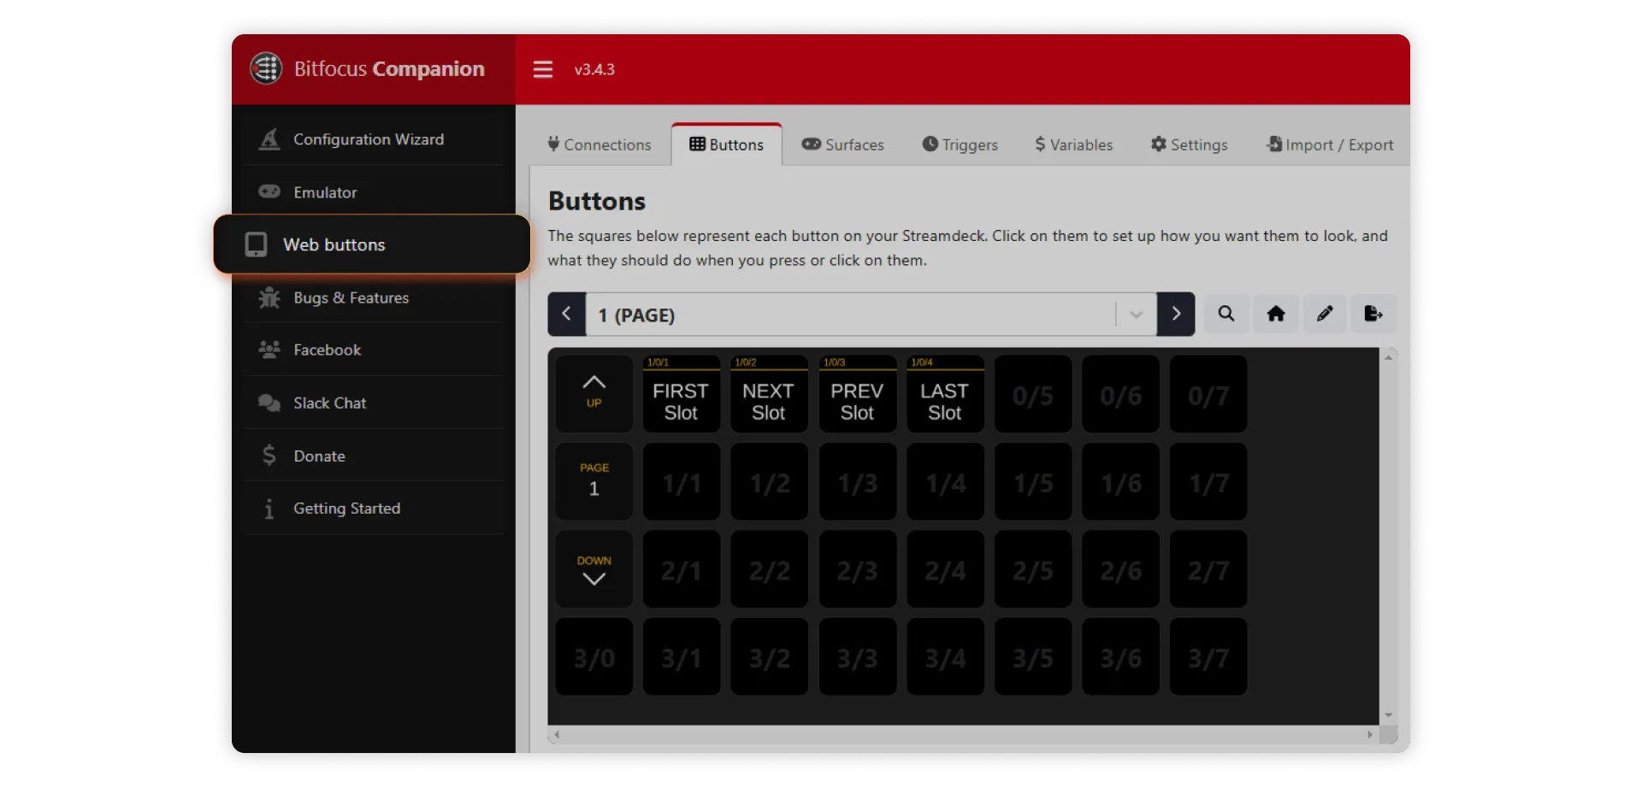Select empty button 1/7
The height and width of the screenshot is (800, 1642).
[x=1208, y=481]
